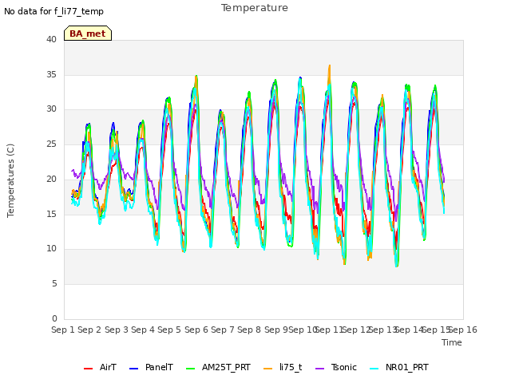
Task: Click the y-axis label 20
Action: (x=51, y=179)
